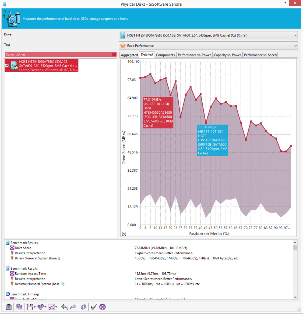Viewport: 303px width, 314px height.
Task: Toggle the HGST drive checkbox in list
Action: 7,66
